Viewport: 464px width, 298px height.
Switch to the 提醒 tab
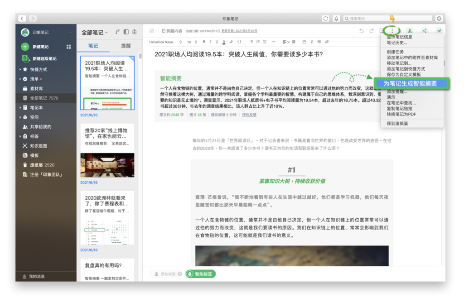126,46
